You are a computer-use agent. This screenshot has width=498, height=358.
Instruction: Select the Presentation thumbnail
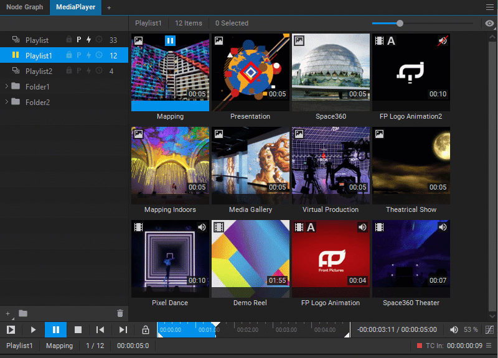click(250, 72)
